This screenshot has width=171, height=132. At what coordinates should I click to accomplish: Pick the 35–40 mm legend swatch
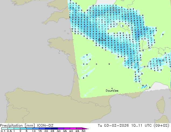pos(67,128)
